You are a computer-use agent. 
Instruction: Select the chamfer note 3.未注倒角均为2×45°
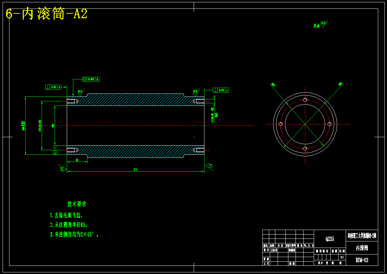[x=74, y=235]
